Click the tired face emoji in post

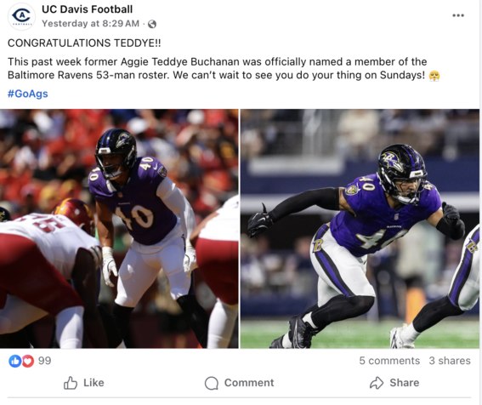tap(434, 76)
